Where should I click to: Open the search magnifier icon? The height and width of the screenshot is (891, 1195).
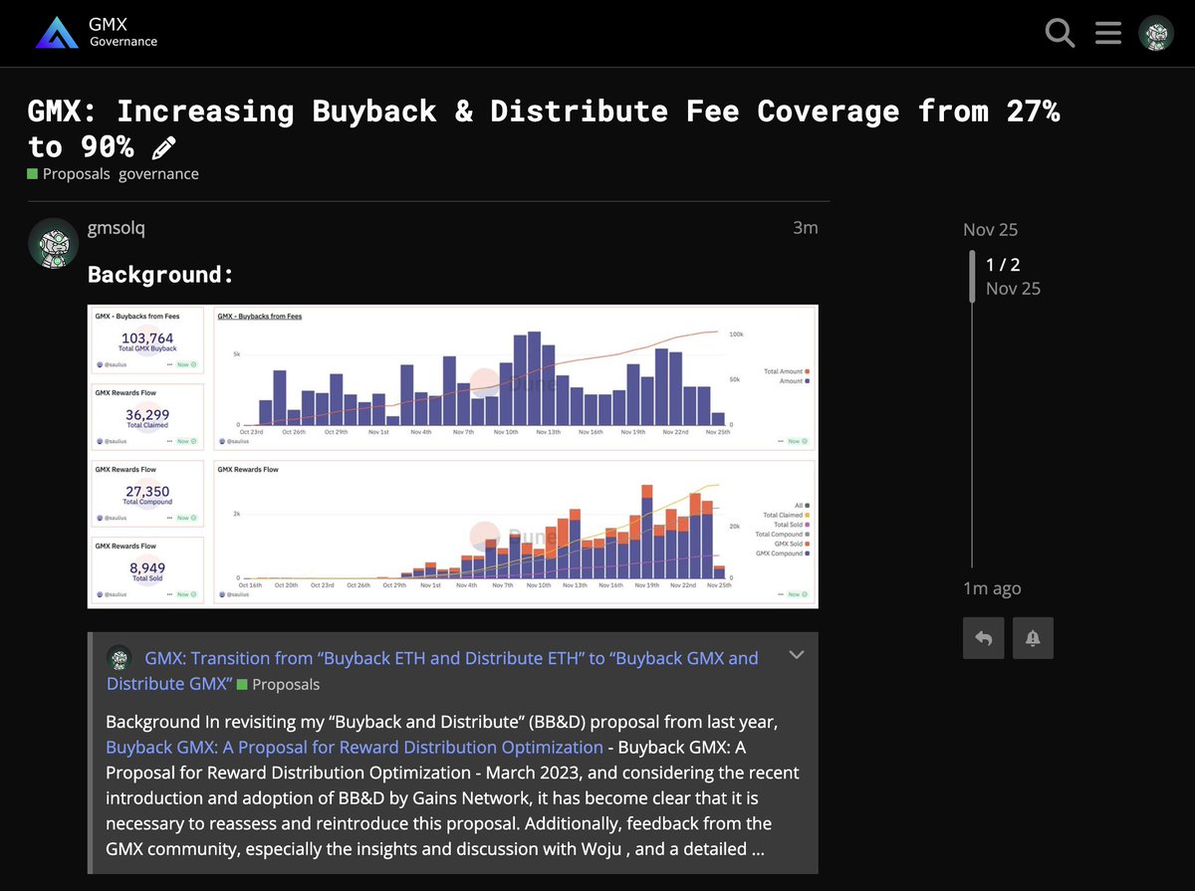pos(1060,33)
